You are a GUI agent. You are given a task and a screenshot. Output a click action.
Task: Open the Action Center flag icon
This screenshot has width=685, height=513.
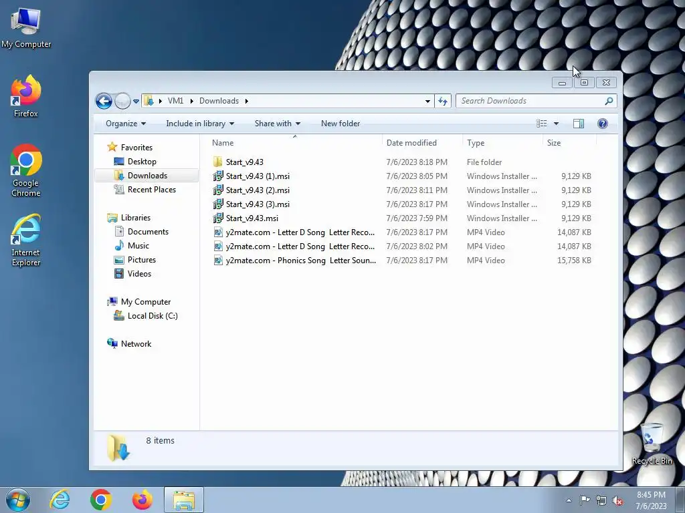pos(585,500)
